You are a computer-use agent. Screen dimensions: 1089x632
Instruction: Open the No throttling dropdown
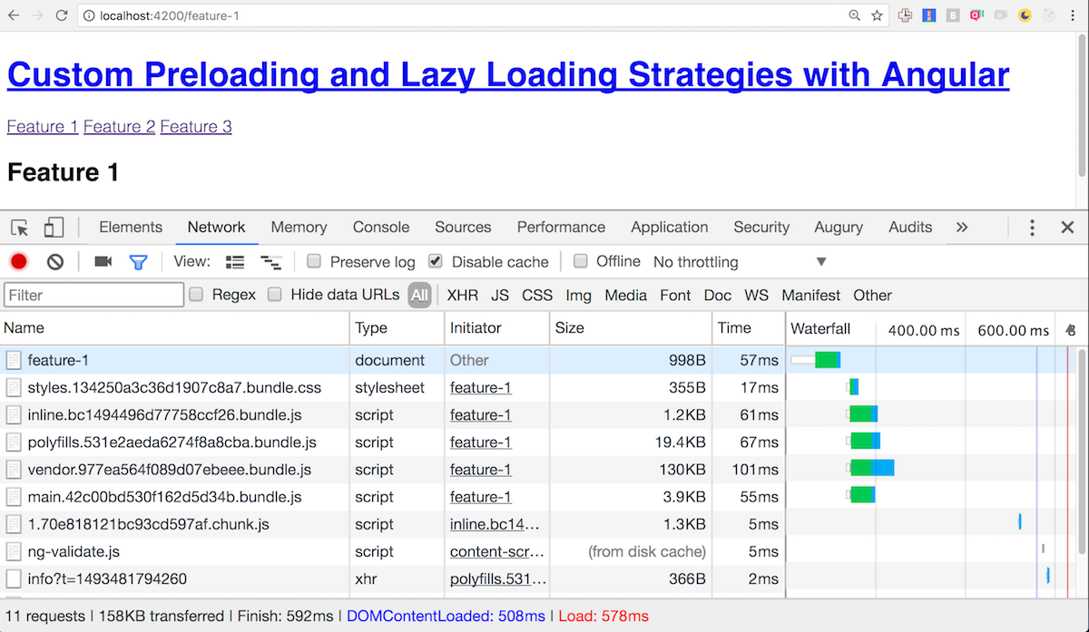pyautogui.click(x=740, y=262)
